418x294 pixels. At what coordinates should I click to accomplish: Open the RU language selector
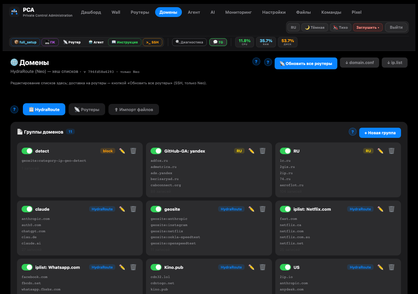point(294,27)
